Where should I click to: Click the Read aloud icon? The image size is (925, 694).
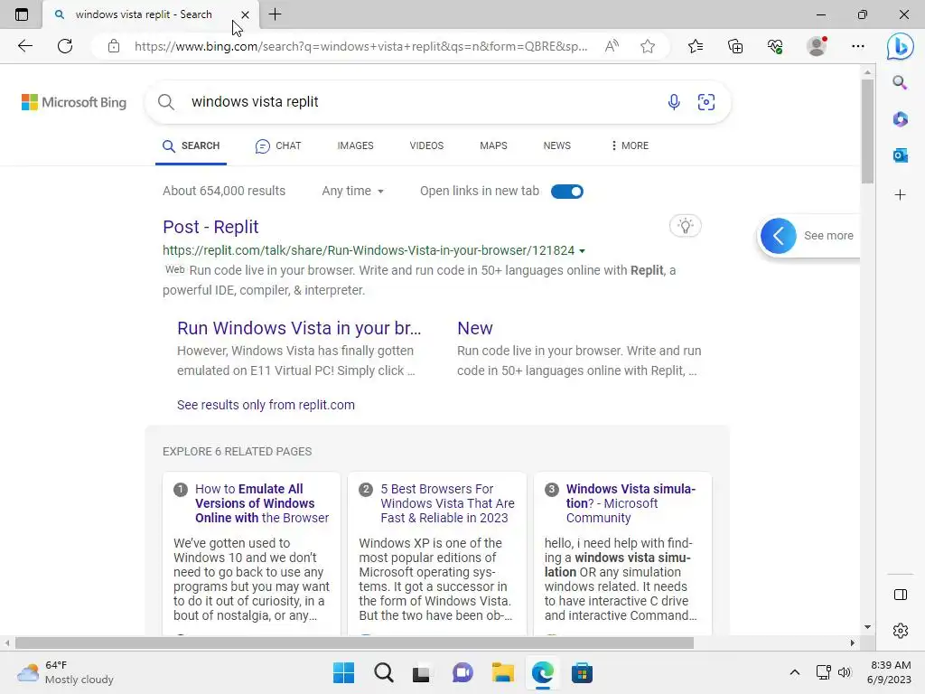612,46
